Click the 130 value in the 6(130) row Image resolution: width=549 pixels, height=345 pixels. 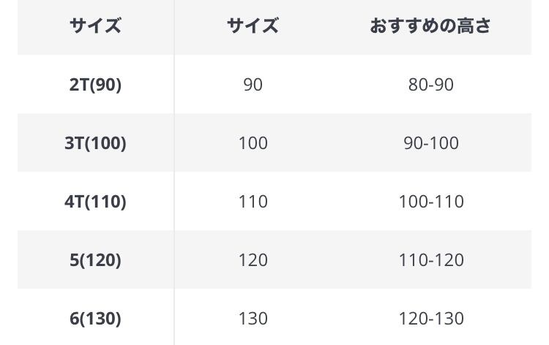253,319
